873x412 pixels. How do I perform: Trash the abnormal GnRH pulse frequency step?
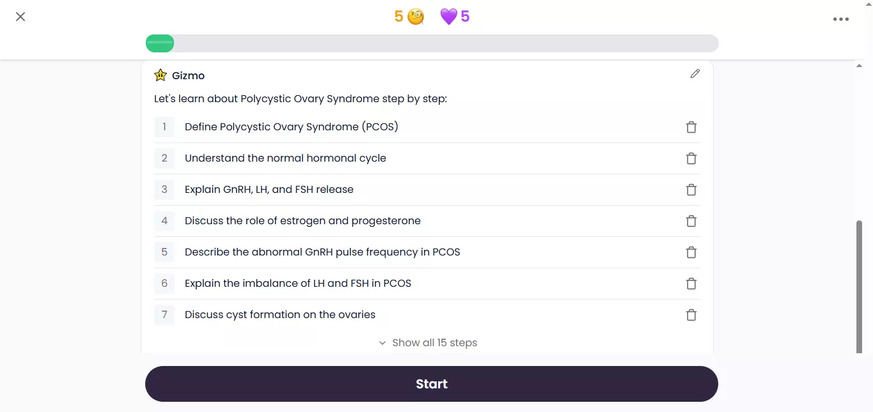691,252
